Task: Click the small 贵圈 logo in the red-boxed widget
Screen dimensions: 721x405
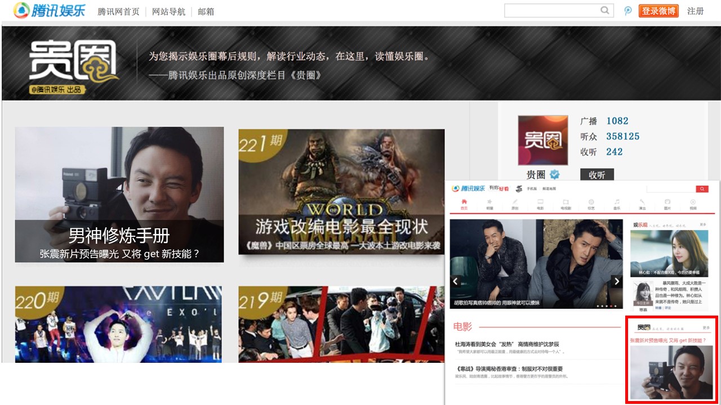Action: point(644,327)
